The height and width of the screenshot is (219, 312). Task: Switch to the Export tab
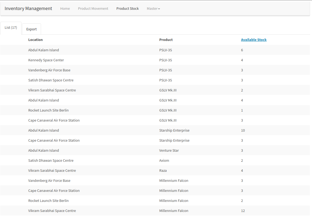click(x=32, y=29)
